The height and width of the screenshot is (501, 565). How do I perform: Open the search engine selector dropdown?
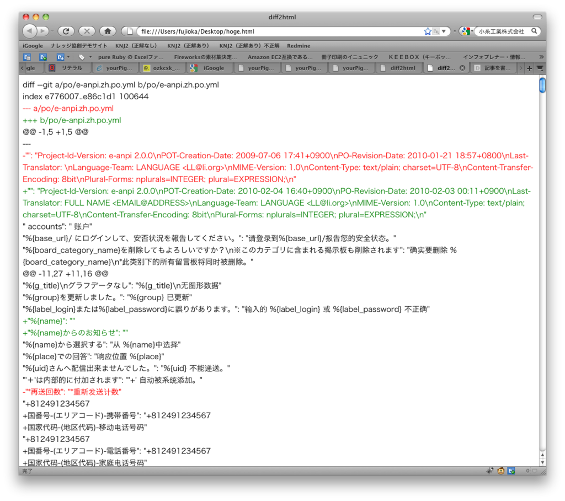tap(472, 31)
